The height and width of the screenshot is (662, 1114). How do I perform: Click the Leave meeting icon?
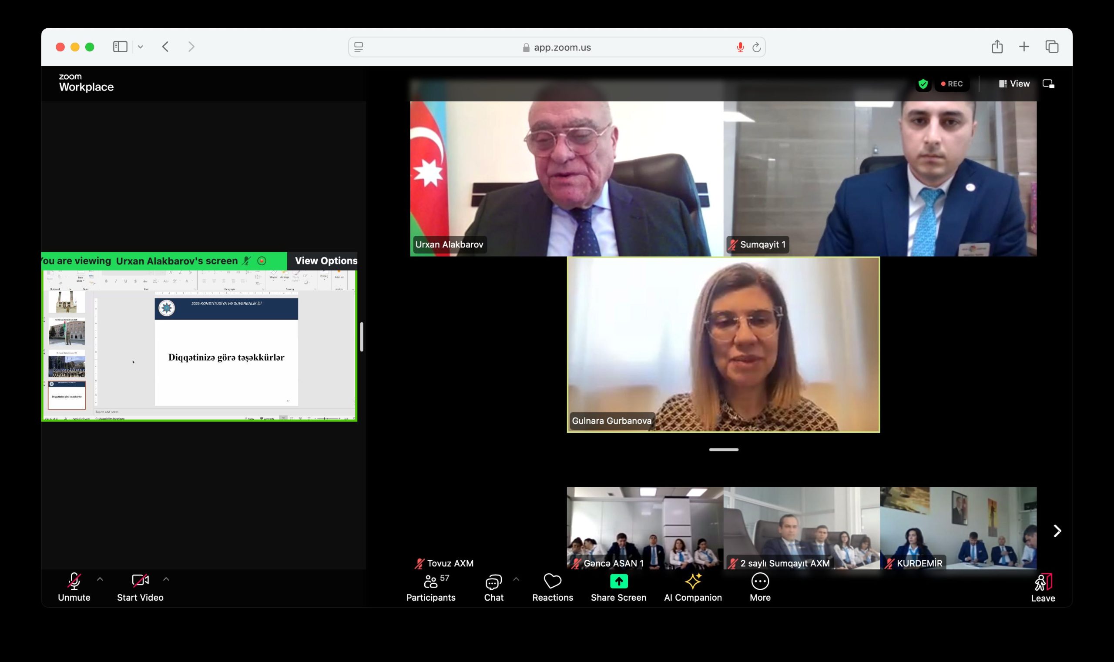(1043, 582)
